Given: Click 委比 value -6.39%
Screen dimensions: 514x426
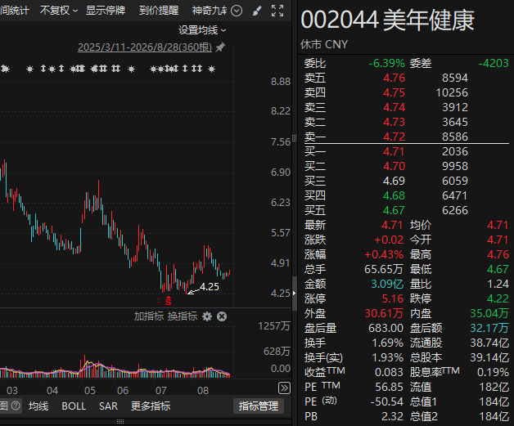Looking at the screenshot, I should pyautogui.click(x=387, y=63).
